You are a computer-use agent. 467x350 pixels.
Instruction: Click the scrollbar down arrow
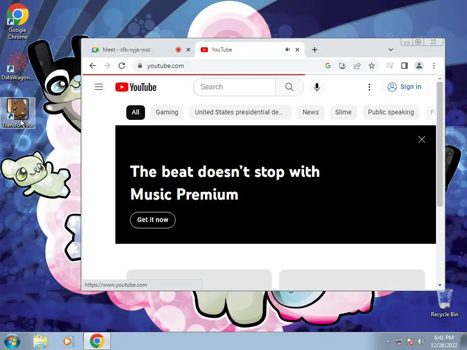[440, 285]
